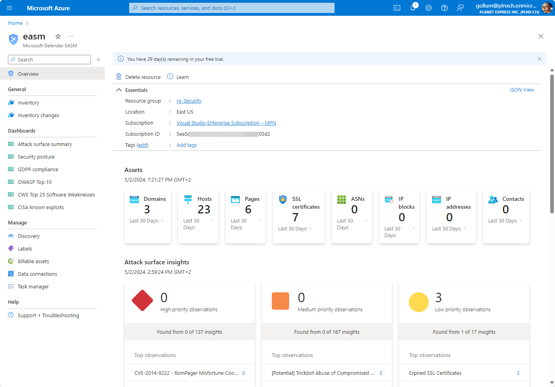Screen dimensions: 555x387
Task: Open the more options ellipsis beside easm
Action: pyautogui.click(x=71, y=36)
